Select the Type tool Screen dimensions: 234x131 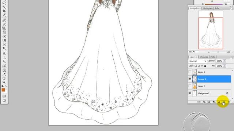tap(4, 57)
